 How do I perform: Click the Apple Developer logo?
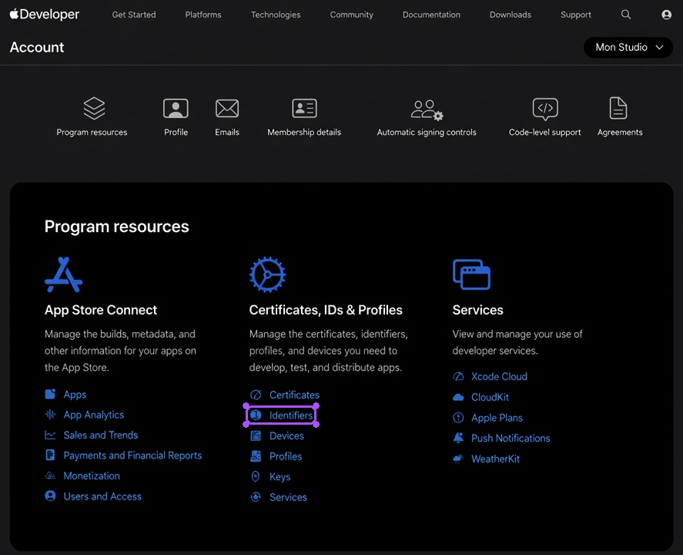(45, 15)
